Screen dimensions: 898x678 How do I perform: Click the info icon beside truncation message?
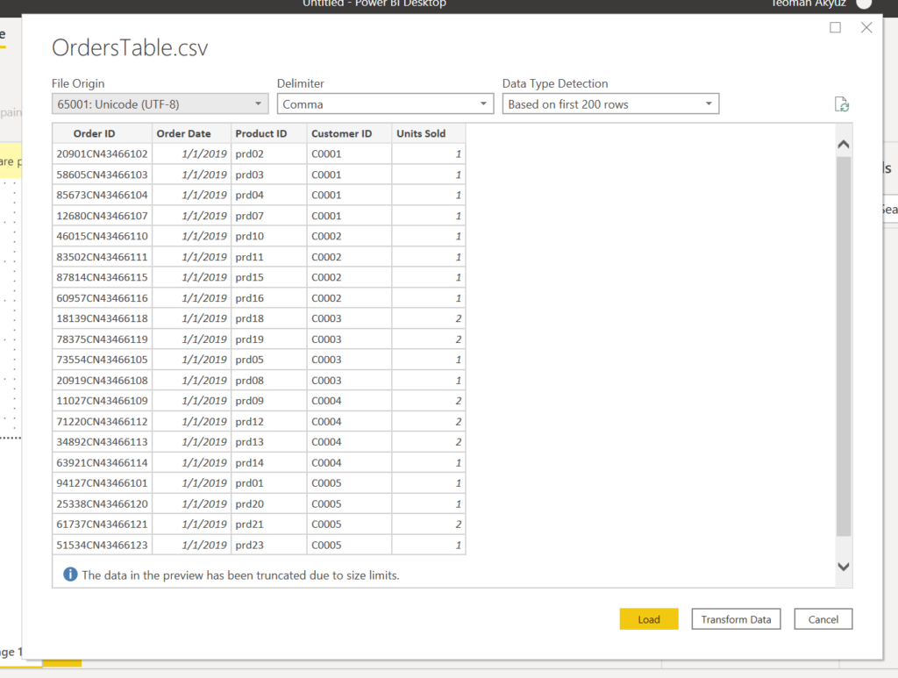(x=70, y=575)
